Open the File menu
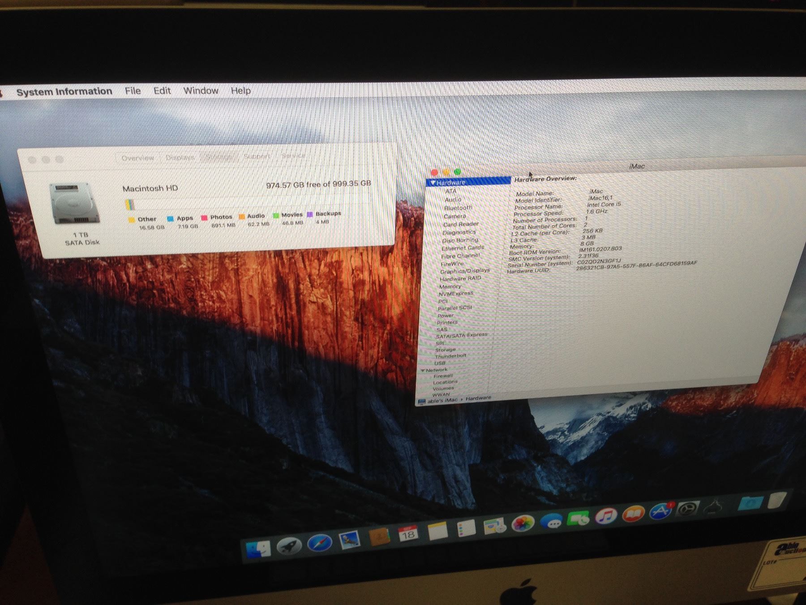The height and width of the screenshot is (605, 806). click(133, 91)
